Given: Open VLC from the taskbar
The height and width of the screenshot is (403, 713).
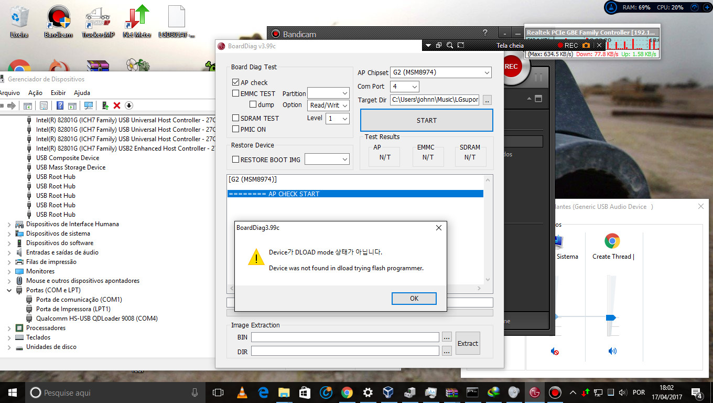Looking at the screenshot, I should (243, 393).
